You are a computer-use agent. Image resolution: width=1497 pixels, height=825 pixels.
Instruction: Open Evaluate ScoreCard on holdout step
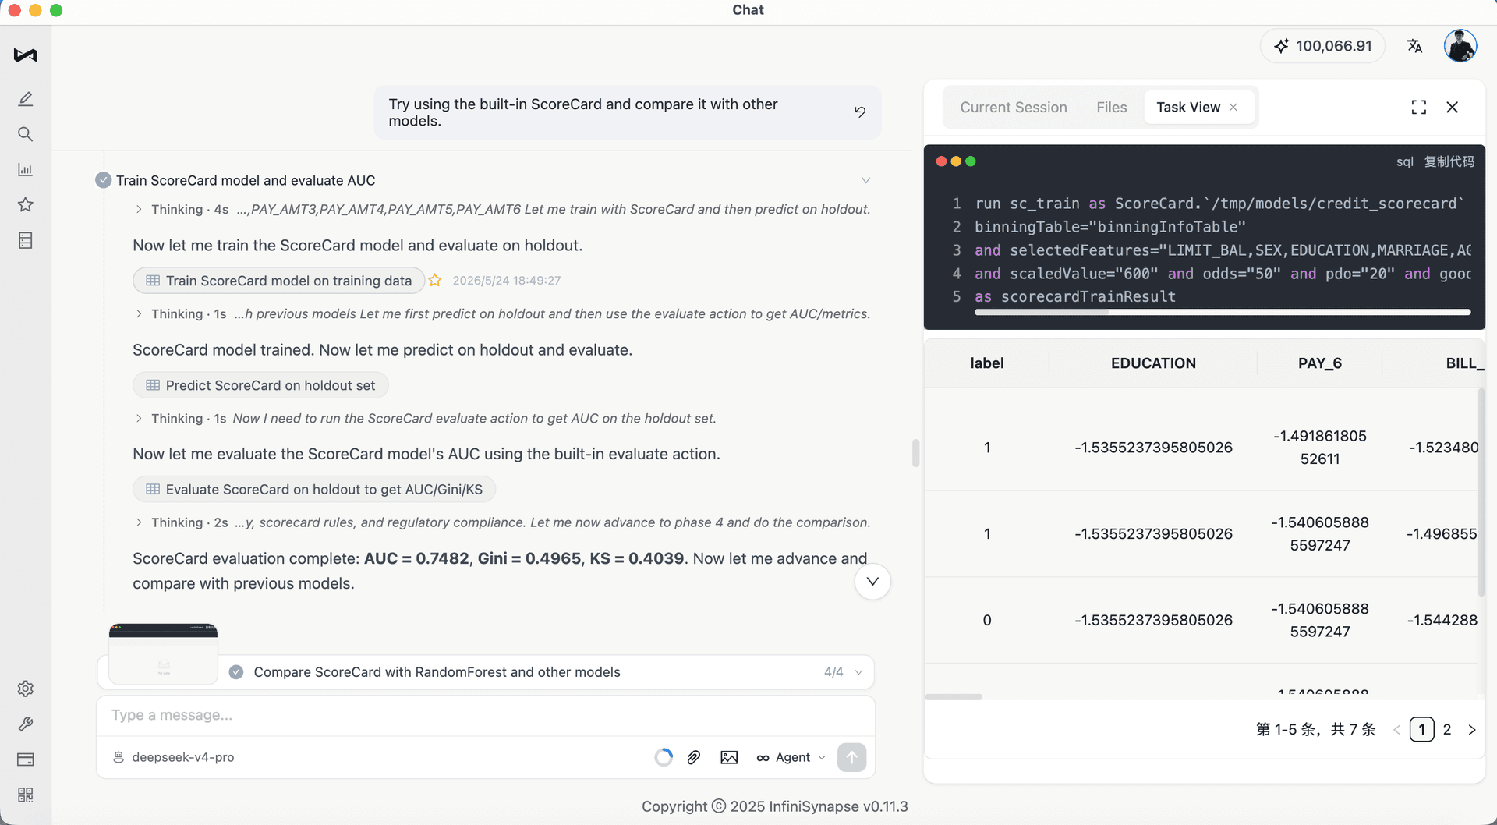pyautogui.click(x=314, y=490)
